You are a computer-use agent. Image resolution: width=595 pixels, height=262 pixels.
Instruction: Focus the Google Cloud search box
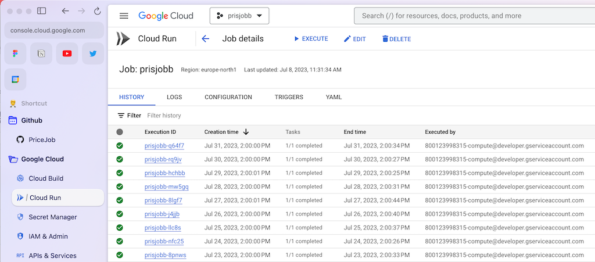(x=474, y=16)
